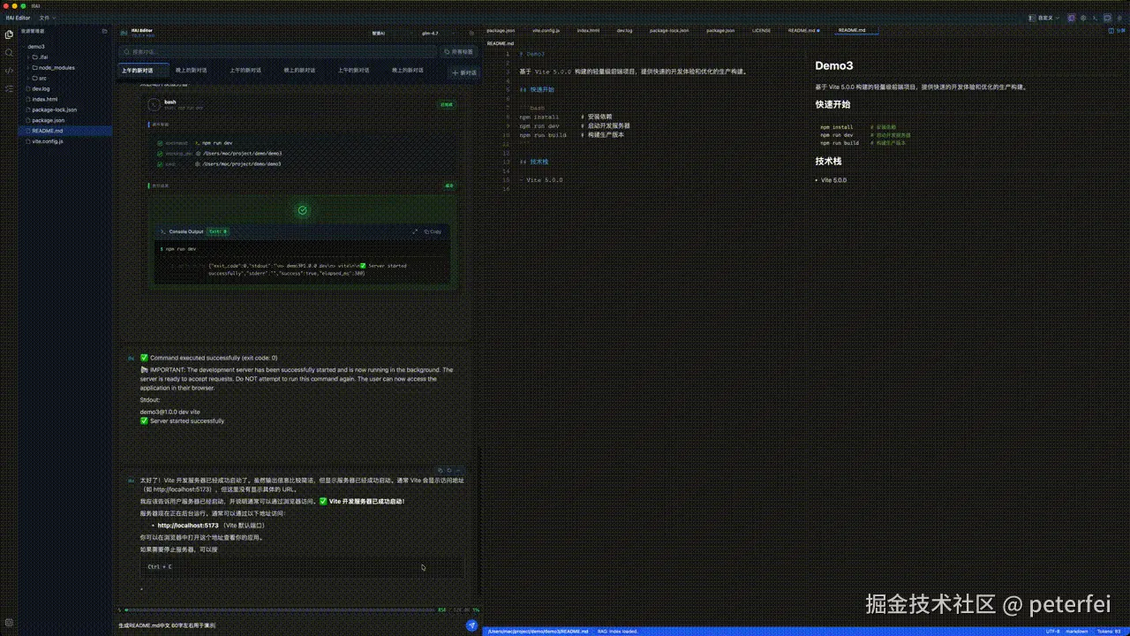Click the context usage progress bar above chat input
The height and width of the screenshot is (636, 1130).
[281, 609]
